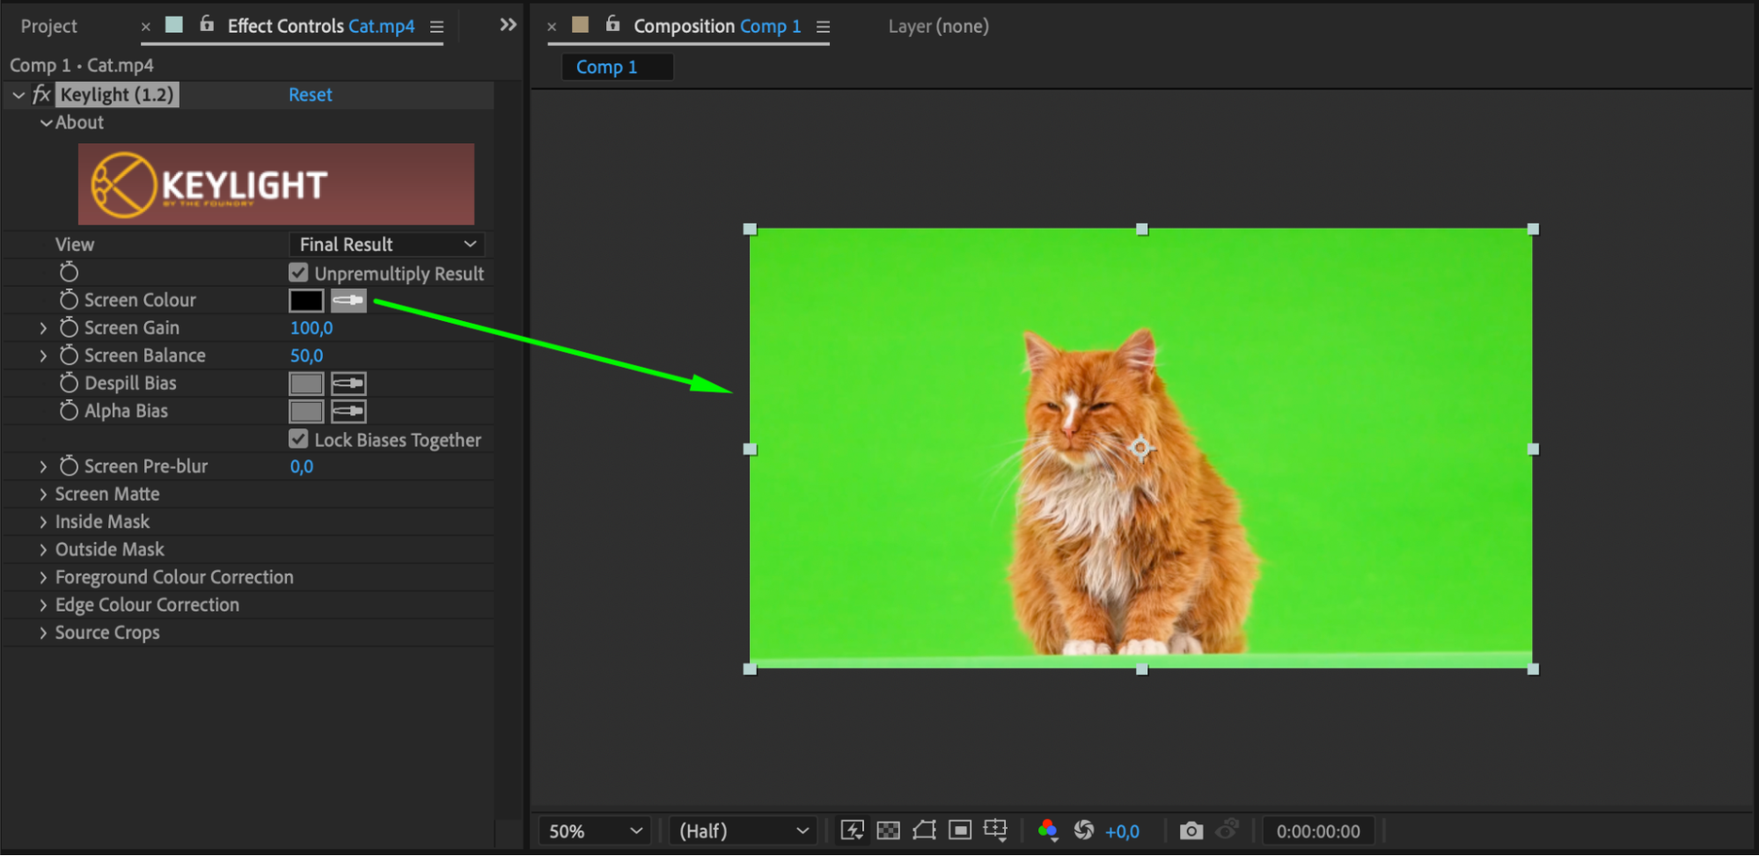
Task: Open the Show Channel RGB menu
Action: (1047, 830)
